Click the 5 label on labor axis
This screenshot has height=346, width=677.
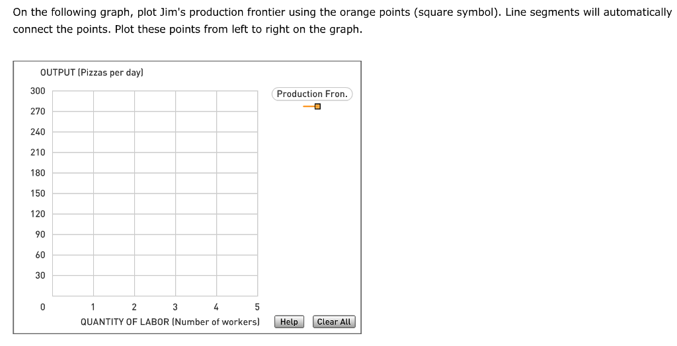pyautogui.click(x=257, y=307)
